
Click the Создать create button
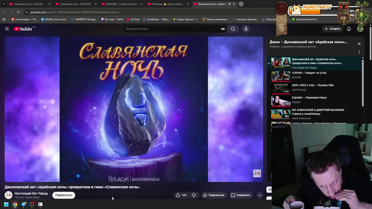point(332,29)
